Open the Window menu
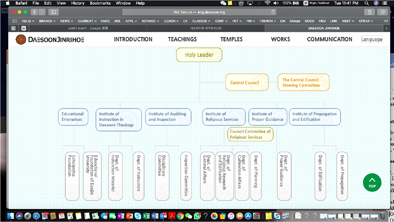 click(123, 3)
